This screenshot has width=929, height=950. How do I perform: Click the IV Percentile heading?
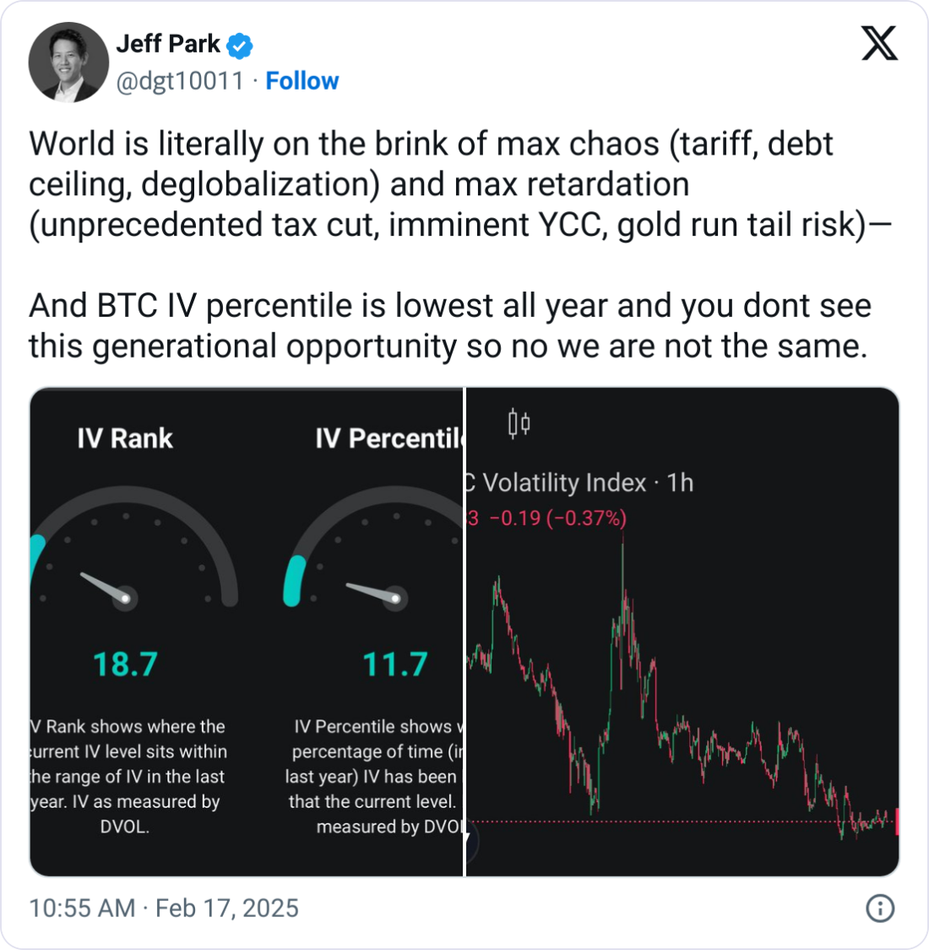[x=389, y=438]
